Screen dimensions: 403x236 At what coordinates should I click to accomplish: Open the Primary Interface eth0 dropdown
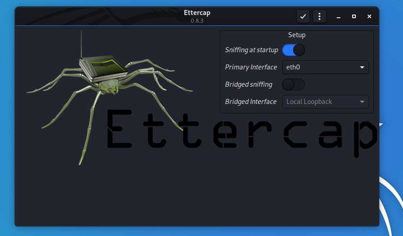click(x=325, y=67)
